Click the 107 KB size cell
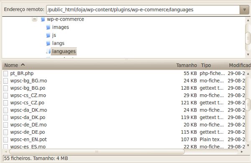 (189, 140)
